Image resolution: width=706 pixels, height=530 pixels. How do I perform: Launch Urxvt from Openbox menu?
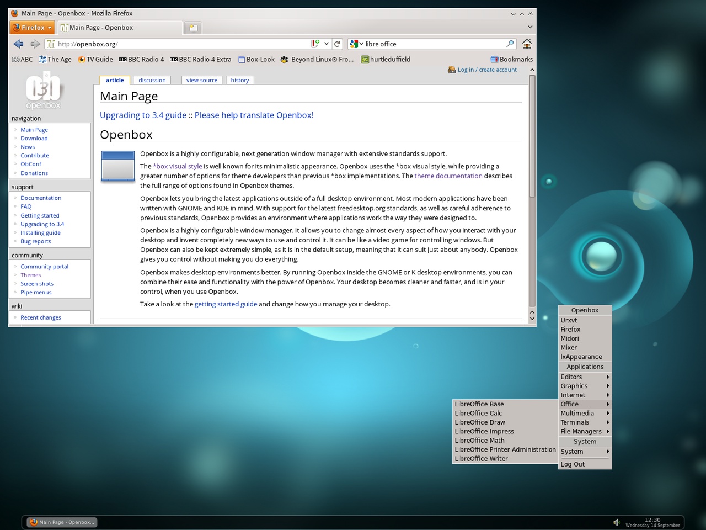coord(585,320)
